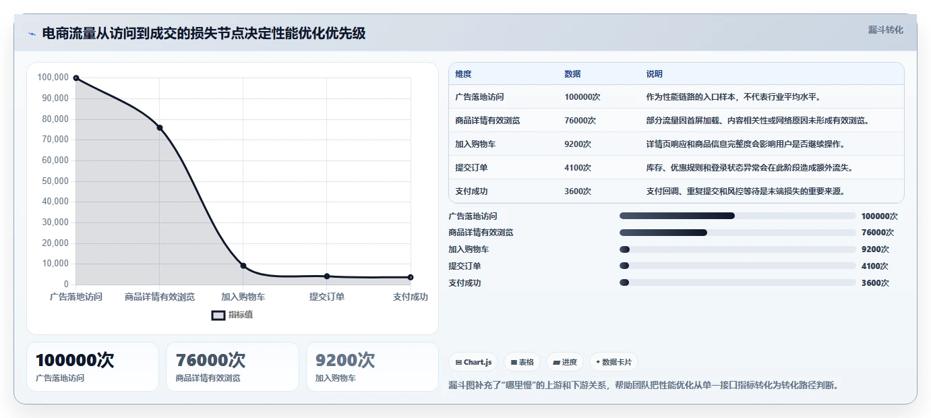This screenshot has height=418, width=931.
Task: Click the 数据 column header
Action: pyautogui.click(x=573, y=73)
